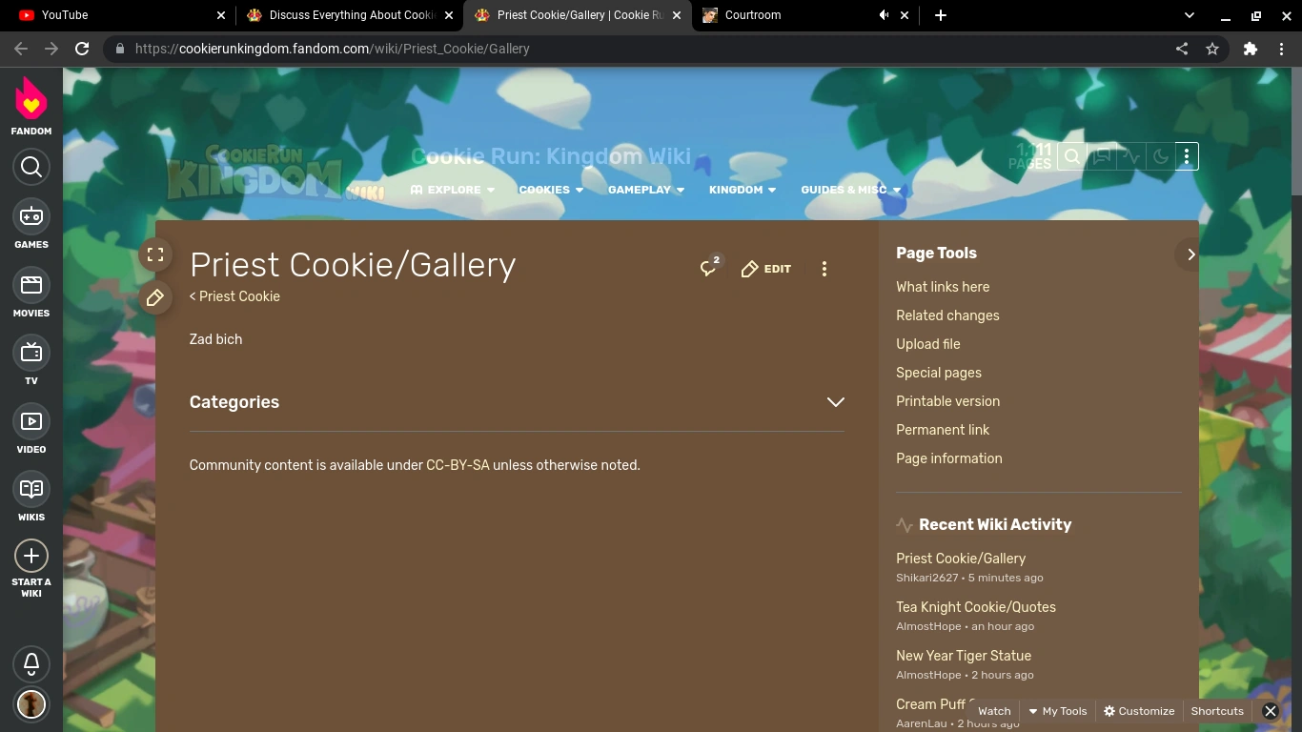Screen dimensions: 1302x732
Task: Click Customize in the bottom toolbar
Action: (1139, 711)
